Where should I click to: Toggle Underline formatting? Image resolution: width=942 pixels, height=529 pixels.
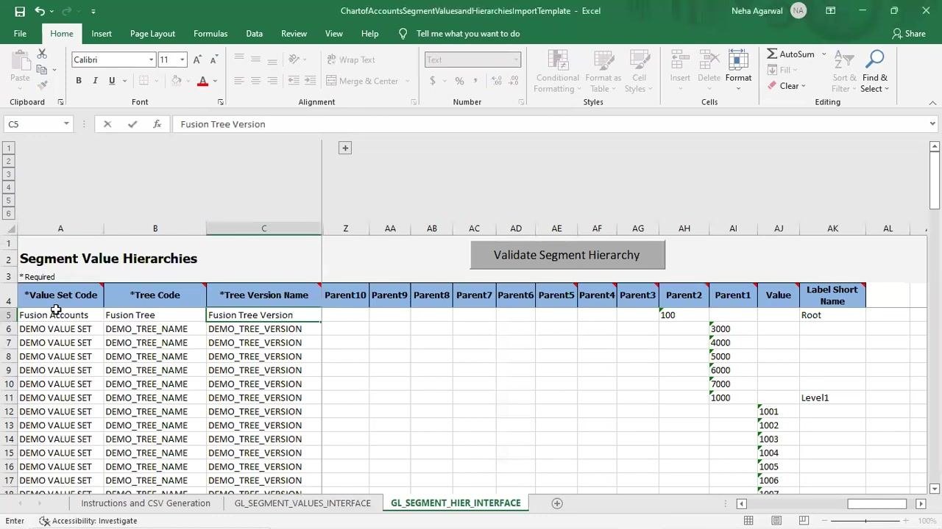(112, 81)
